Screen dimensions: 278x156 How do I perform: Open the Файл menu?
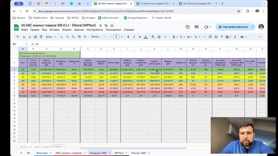(24, 30)
